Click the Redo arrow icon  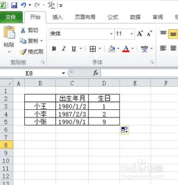click(x=37, y=5)
